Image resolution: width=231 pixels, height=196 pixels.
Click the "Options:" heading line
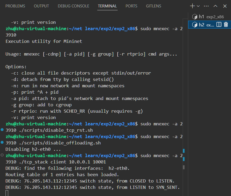click(16, 67)
